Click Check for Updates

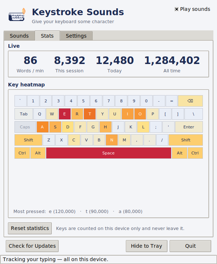coord(32,246)
